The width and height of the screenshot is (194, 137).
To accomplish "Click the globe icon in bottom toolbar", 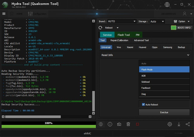I will [101, 124].
